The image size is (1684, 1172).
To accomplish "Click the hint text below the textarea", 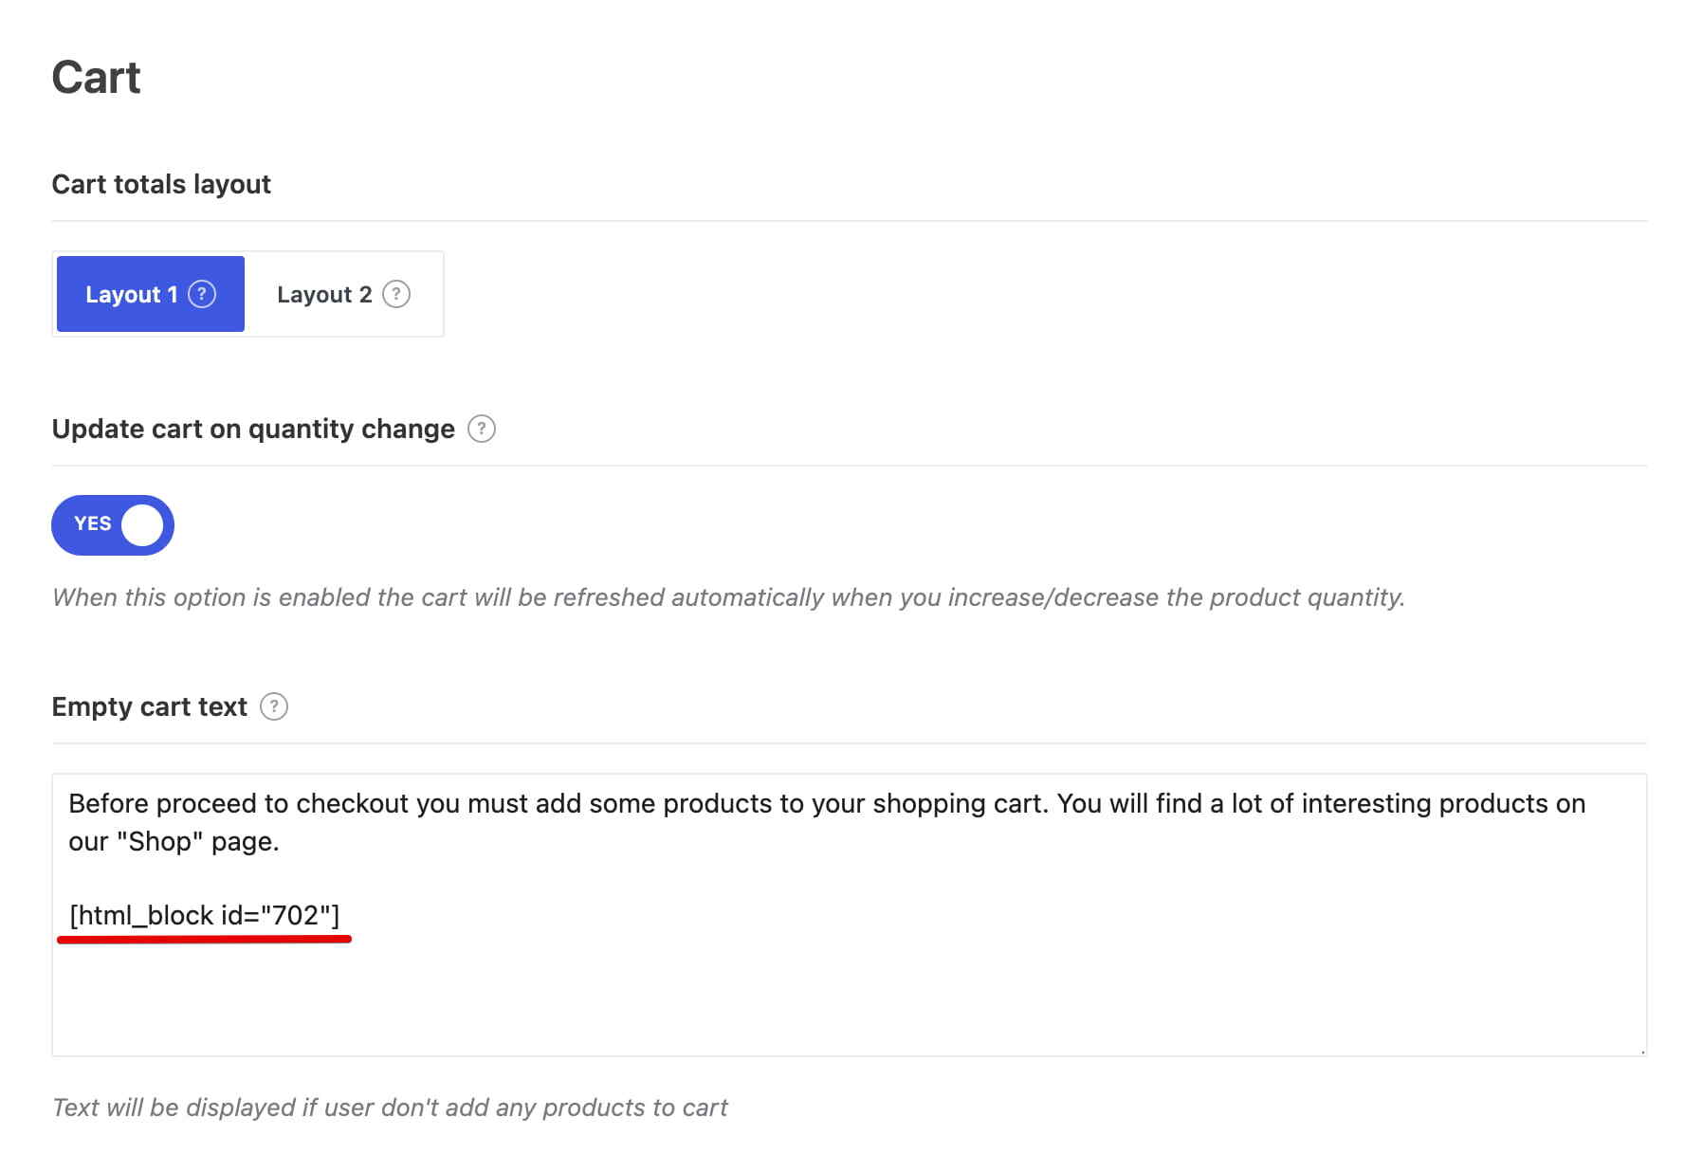I will pyautogui.click(x=390, y=1108).
